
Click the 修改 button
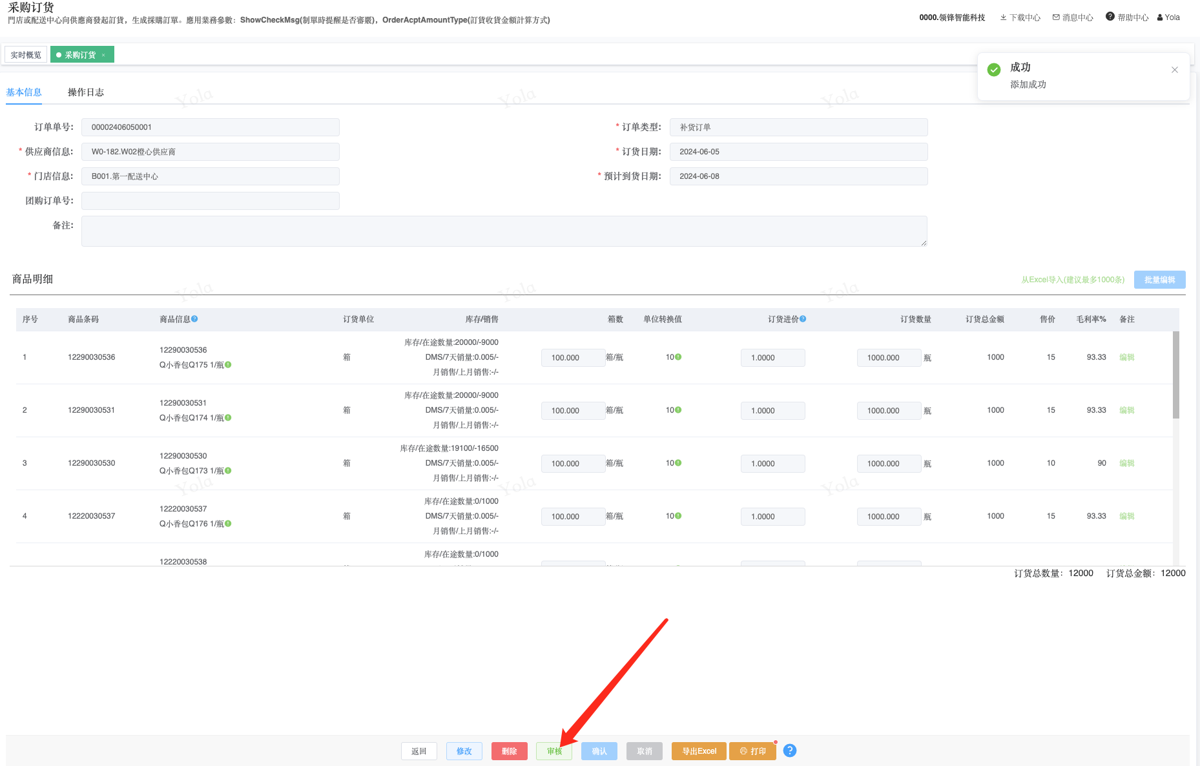click(x=464, y=751)
